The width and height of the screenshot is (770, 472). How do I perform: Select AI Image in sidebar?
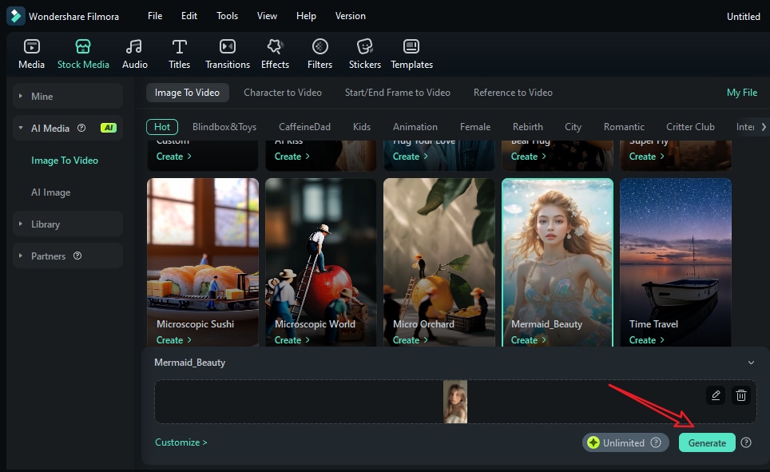coord(50,192)
